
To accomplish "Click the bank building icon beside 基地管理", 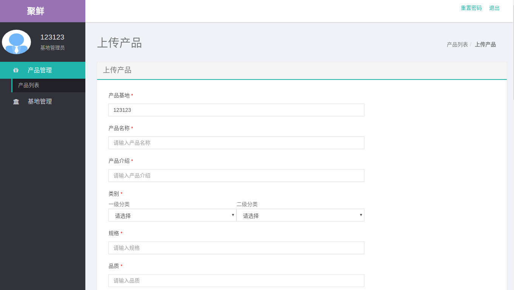I will tap(16, 102).
